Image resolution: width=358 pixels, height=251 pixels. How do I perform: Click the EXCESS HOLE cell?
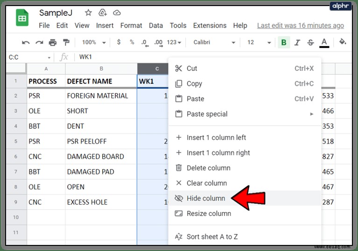pos(101,202)
